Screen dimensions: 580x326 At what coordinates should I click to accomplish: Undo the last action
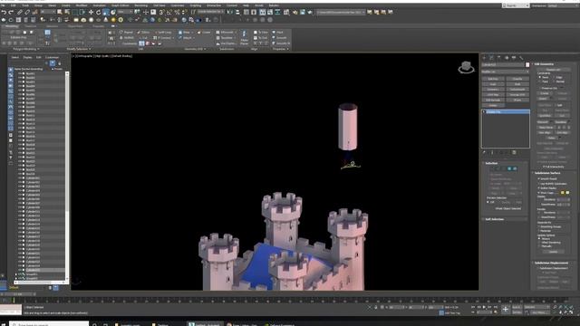click(x=4, y=12)
